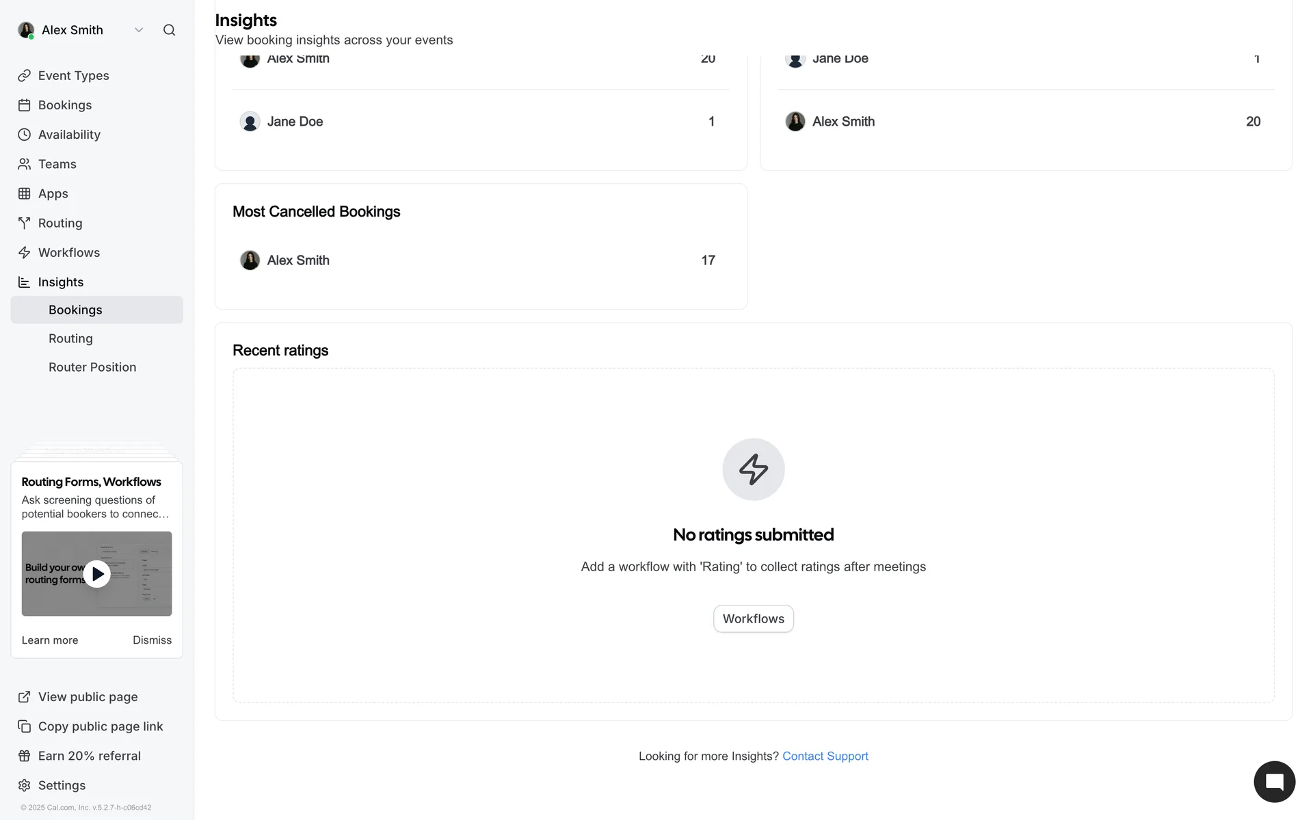Open the chat support bubble

1274,782
